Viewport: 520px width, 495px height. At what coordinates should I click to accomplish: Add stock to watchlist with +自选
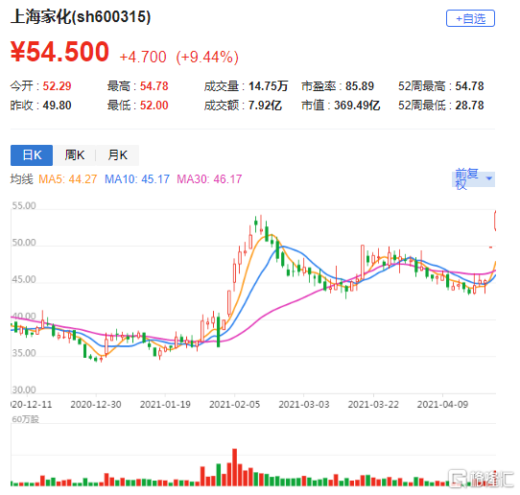coord(470,18)
